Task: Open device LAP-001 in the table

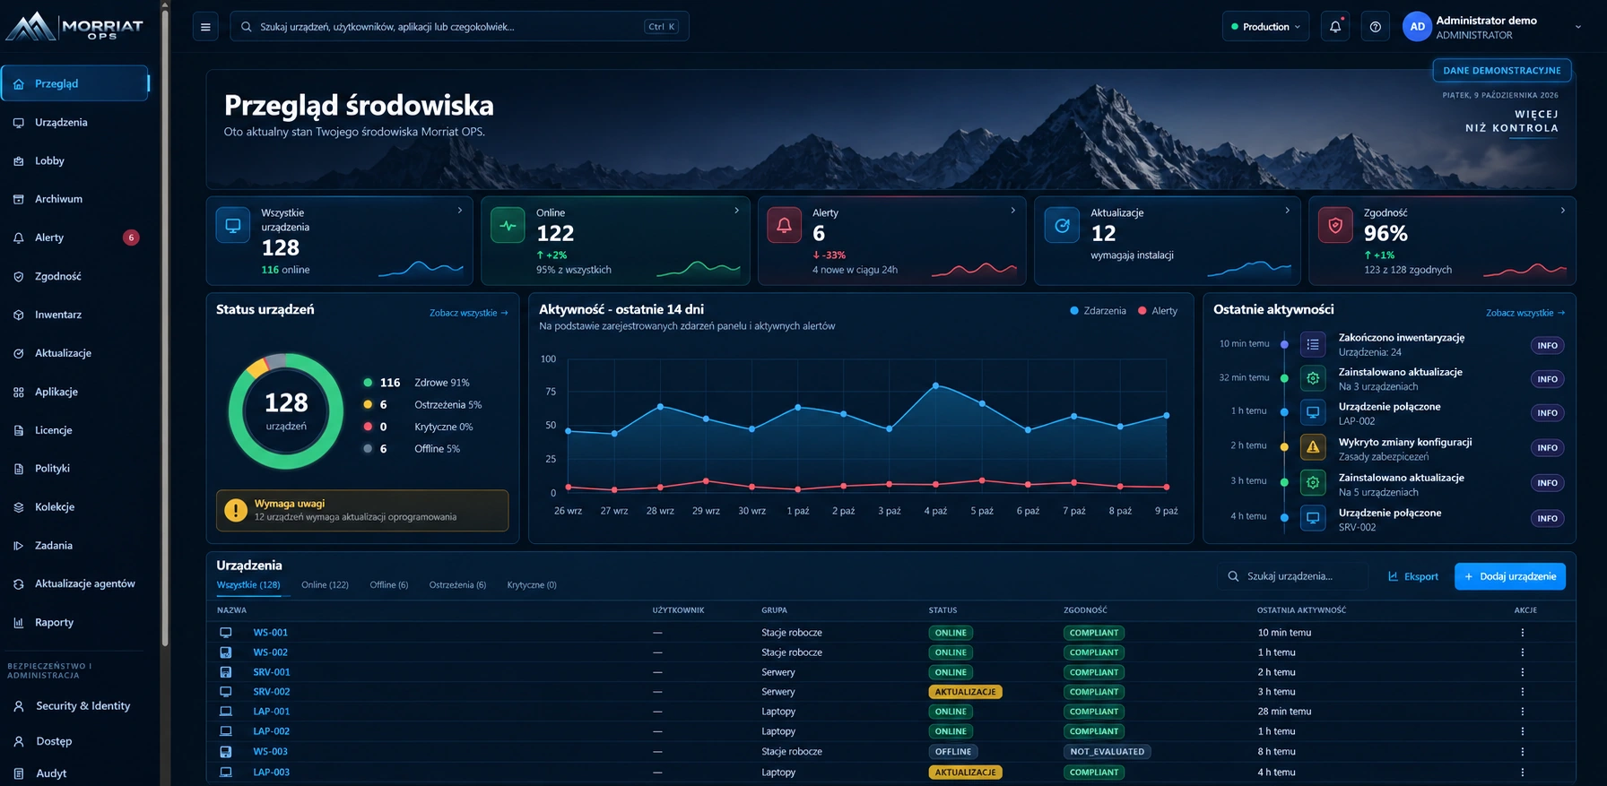Action: [x=271, y=712]
